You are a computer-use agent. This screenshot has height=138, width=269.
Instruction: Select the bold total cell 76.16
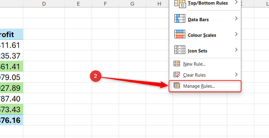(11, 120)
